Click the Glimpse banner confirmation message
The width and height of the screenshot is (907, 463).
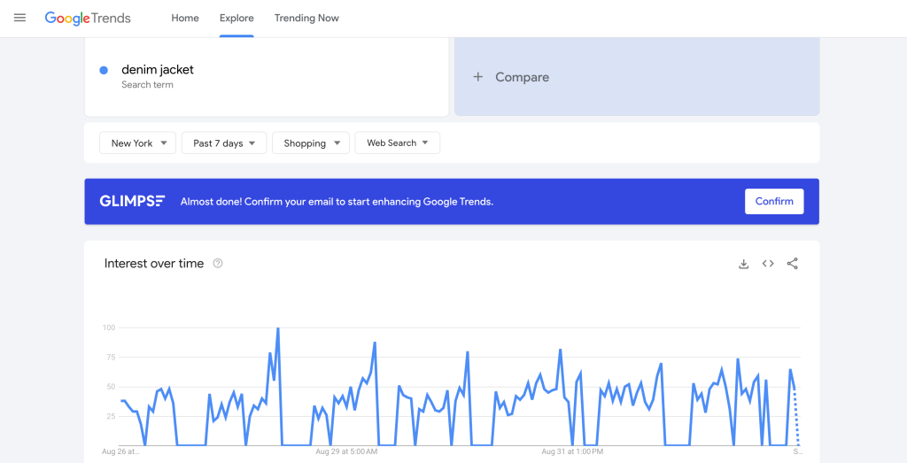pyautogui.click(x=337, y=202)
